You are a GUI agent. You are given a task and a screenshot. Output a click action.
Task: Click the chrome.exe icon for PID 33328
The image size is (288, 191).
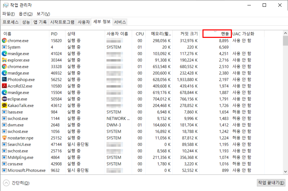pos(4,67)
